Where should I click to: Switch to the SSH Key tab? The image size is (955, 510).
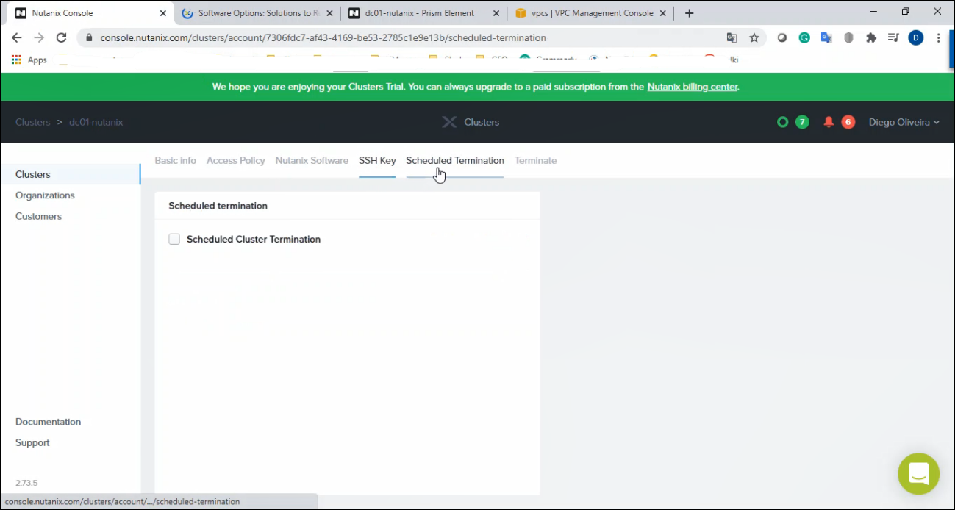pos(377,160)
